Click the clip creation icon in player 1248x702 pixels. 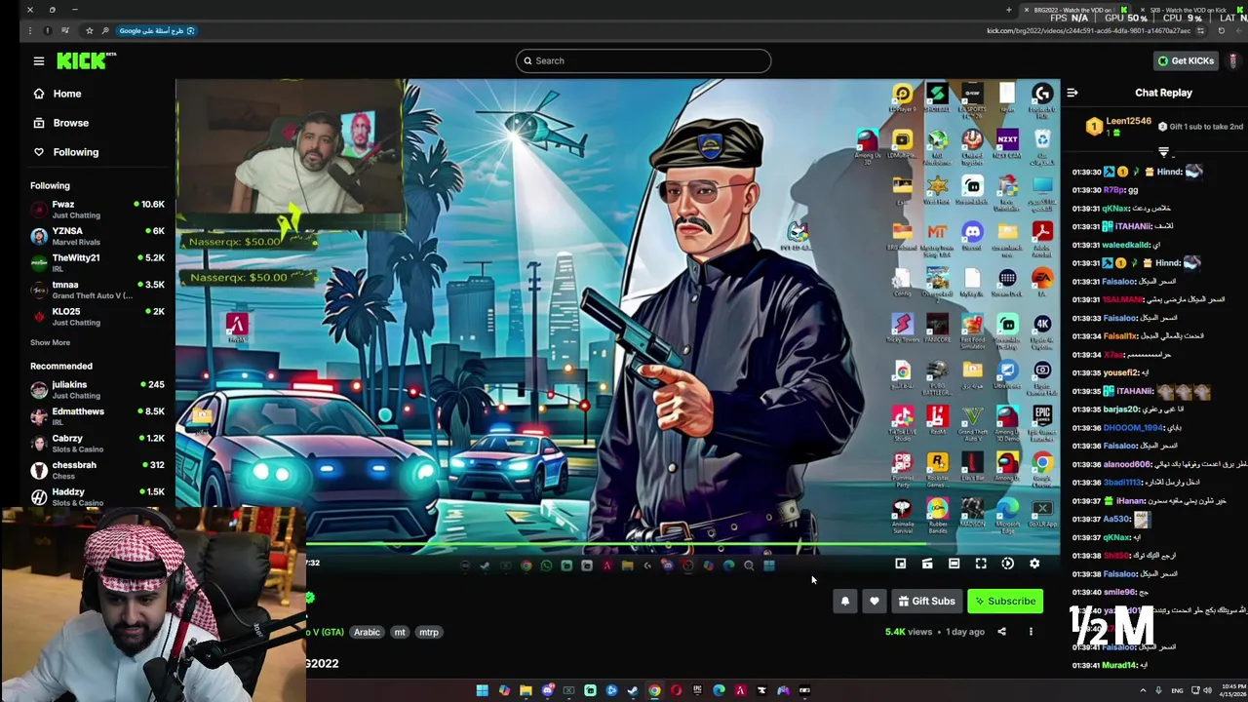coord(927,564)
